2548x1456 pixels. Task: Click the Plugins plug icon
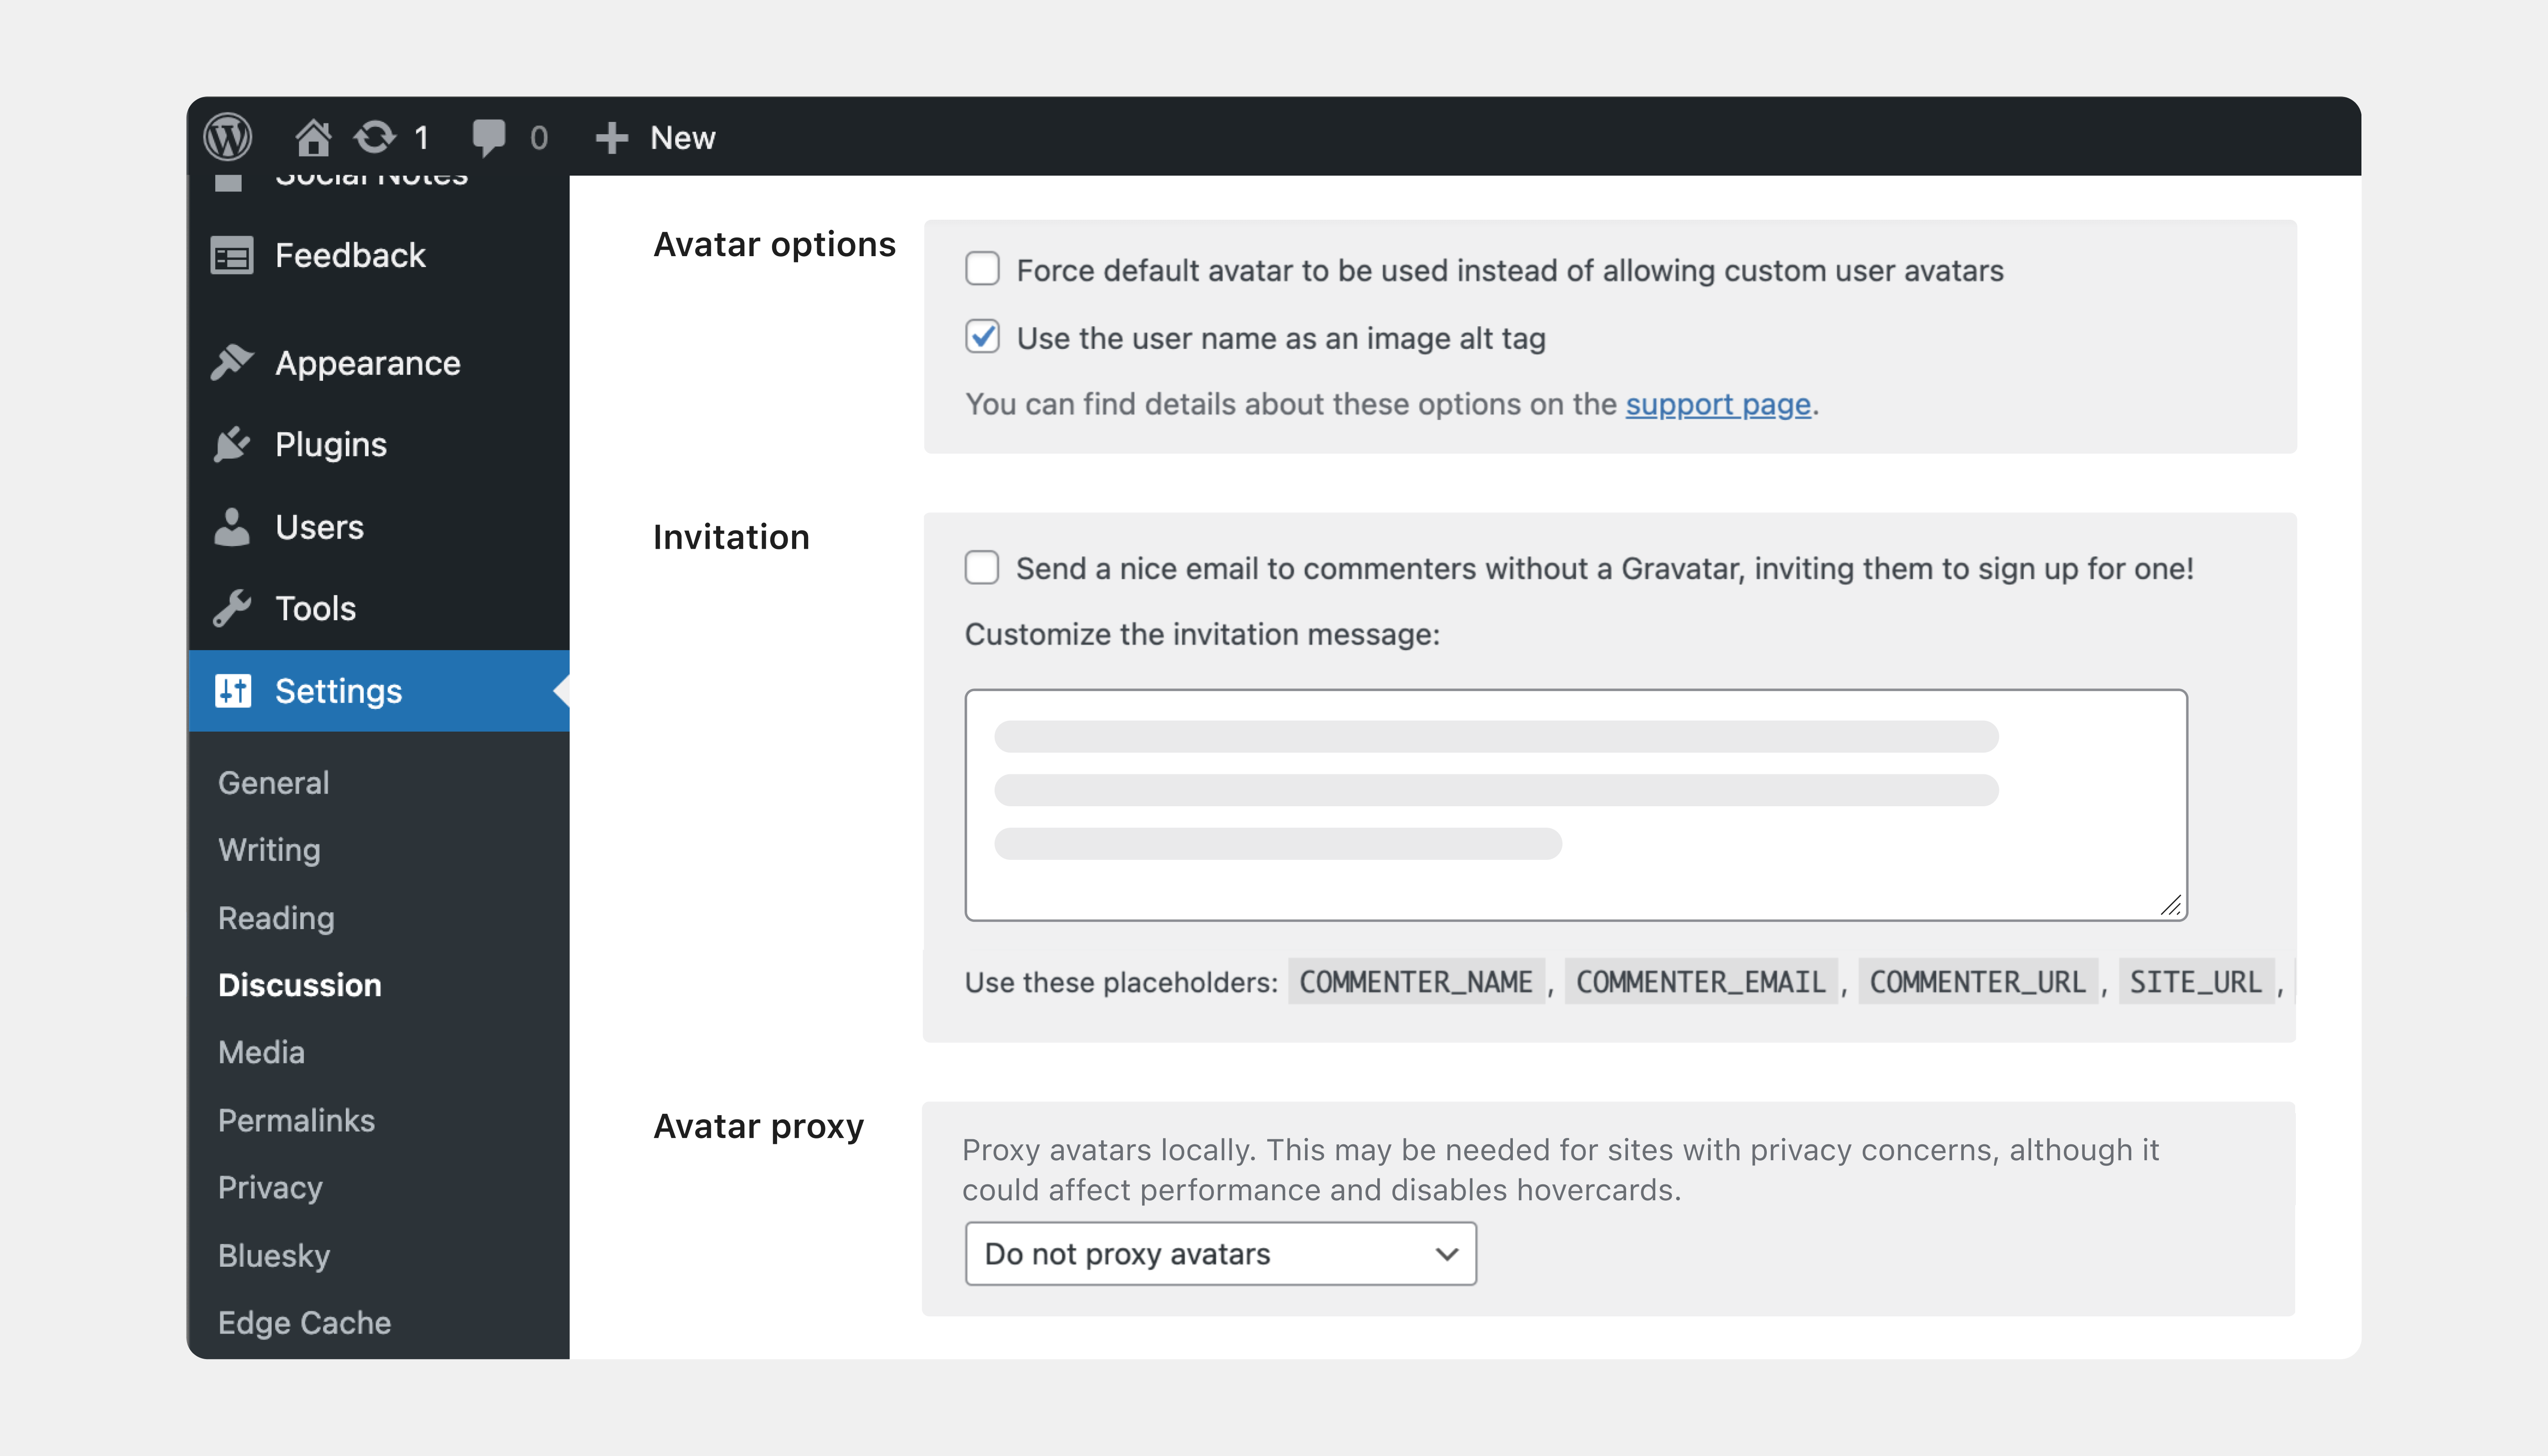(x=232, y=445)
